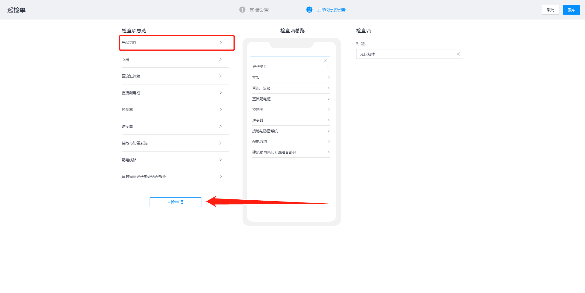
Task: Expand 支架 chevron in left list
Action: [x=221, y=59]
